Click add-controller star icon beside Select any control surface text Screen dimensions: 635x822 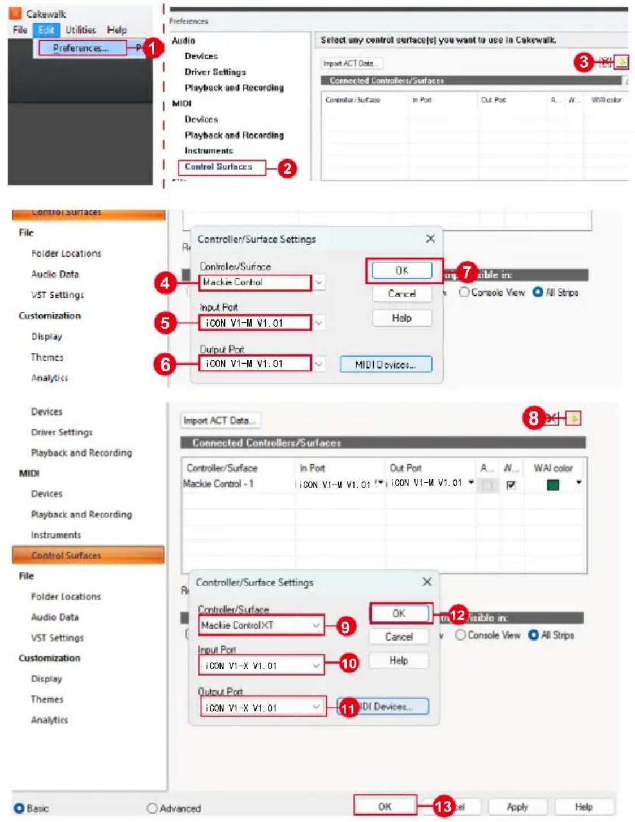[x=622, y=62]
